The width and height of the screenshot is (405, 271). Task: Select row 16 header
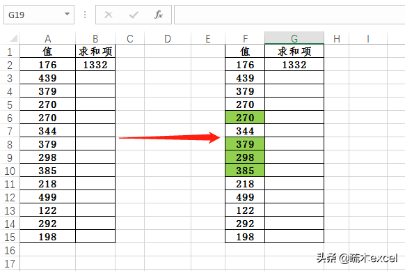[x=10, y=250]
